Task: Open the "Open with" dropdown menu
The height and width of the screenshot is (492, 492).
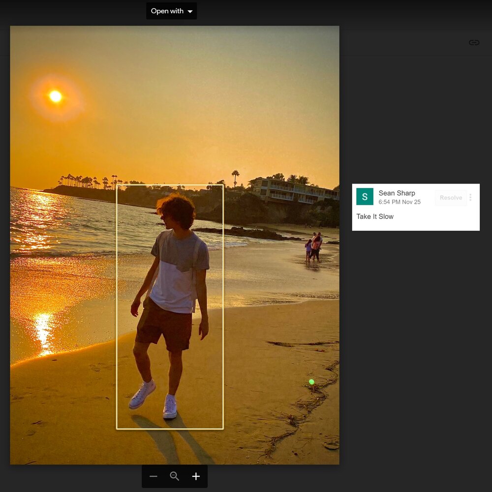Action: 167,11
